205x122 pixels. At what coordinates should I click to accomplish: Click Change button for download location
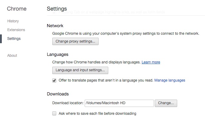click(x=166, y=103)
